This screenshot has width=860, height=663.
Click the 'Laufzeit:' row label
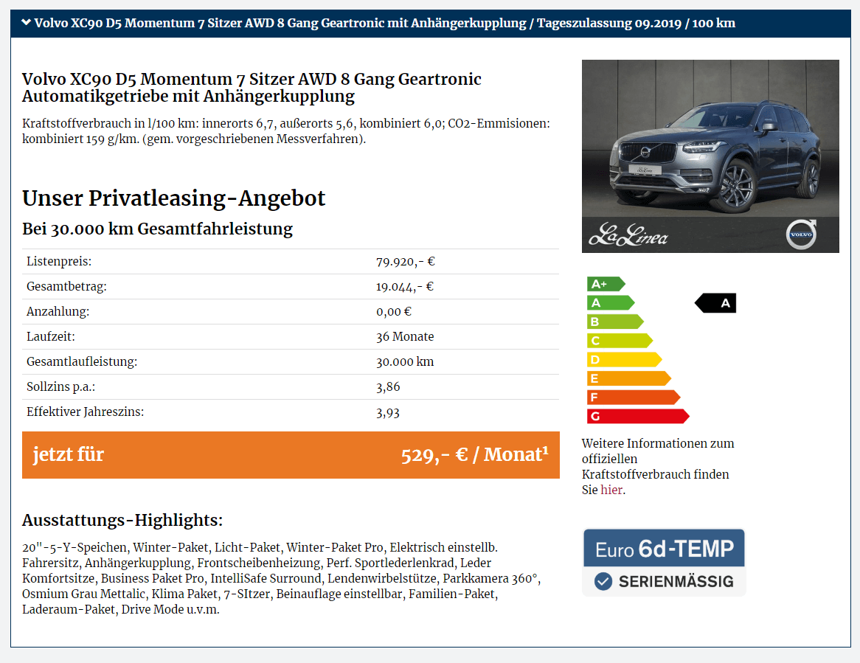(x=50, y=337)
